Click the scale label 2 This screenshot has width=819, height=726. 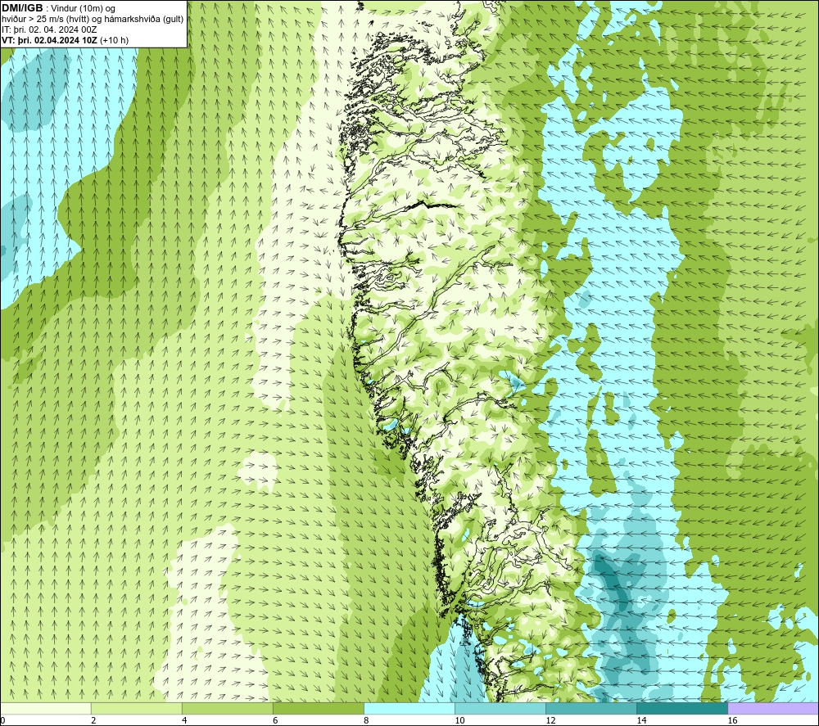(93, 721)
